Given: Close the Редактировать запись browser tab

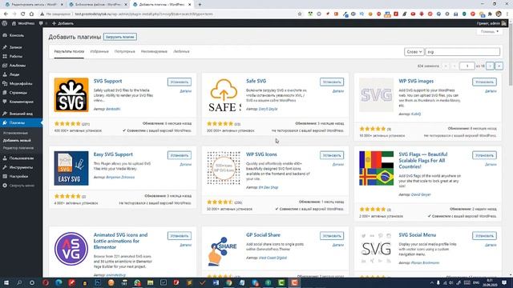Looking at the screenshot, I should coord(62,5).
